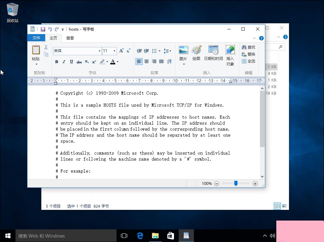Click the 替换 replace button

tap(249, 54)
